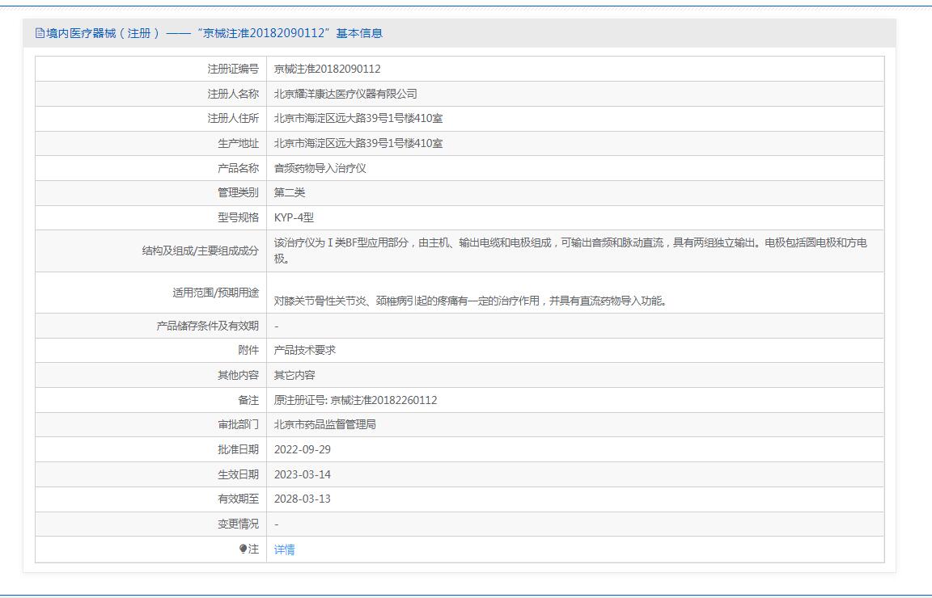The image size is (932, 598).
Task: Click management category value 第二类
Action: tap(289, 192)
